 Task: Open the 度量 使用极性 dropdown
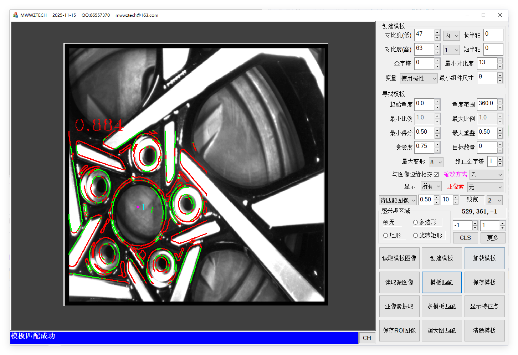click(x=419, y=78)
